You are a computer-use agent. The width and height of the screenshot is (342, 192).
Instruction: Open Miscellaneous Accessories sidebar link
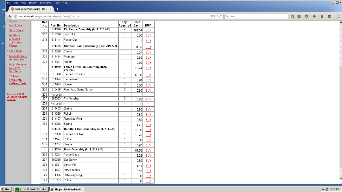point(18,57)
